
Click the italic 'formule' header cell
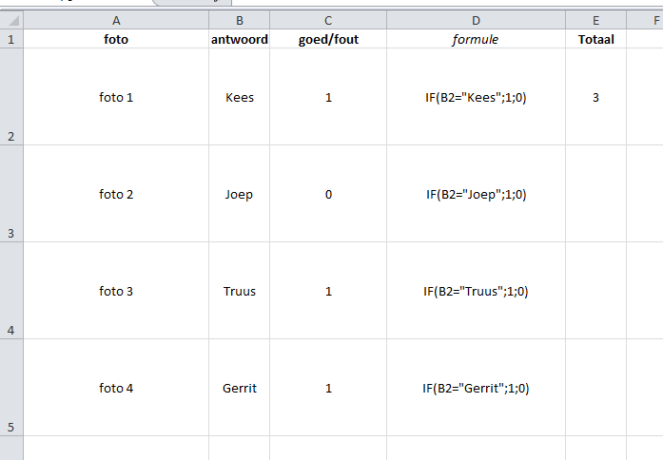pyautogui.click(x=476, y=40)
